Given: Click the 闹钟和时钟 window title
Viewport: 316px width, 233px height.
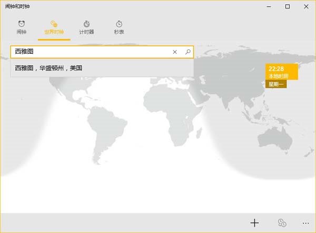Looking at the screenshot, I should 18,6.
